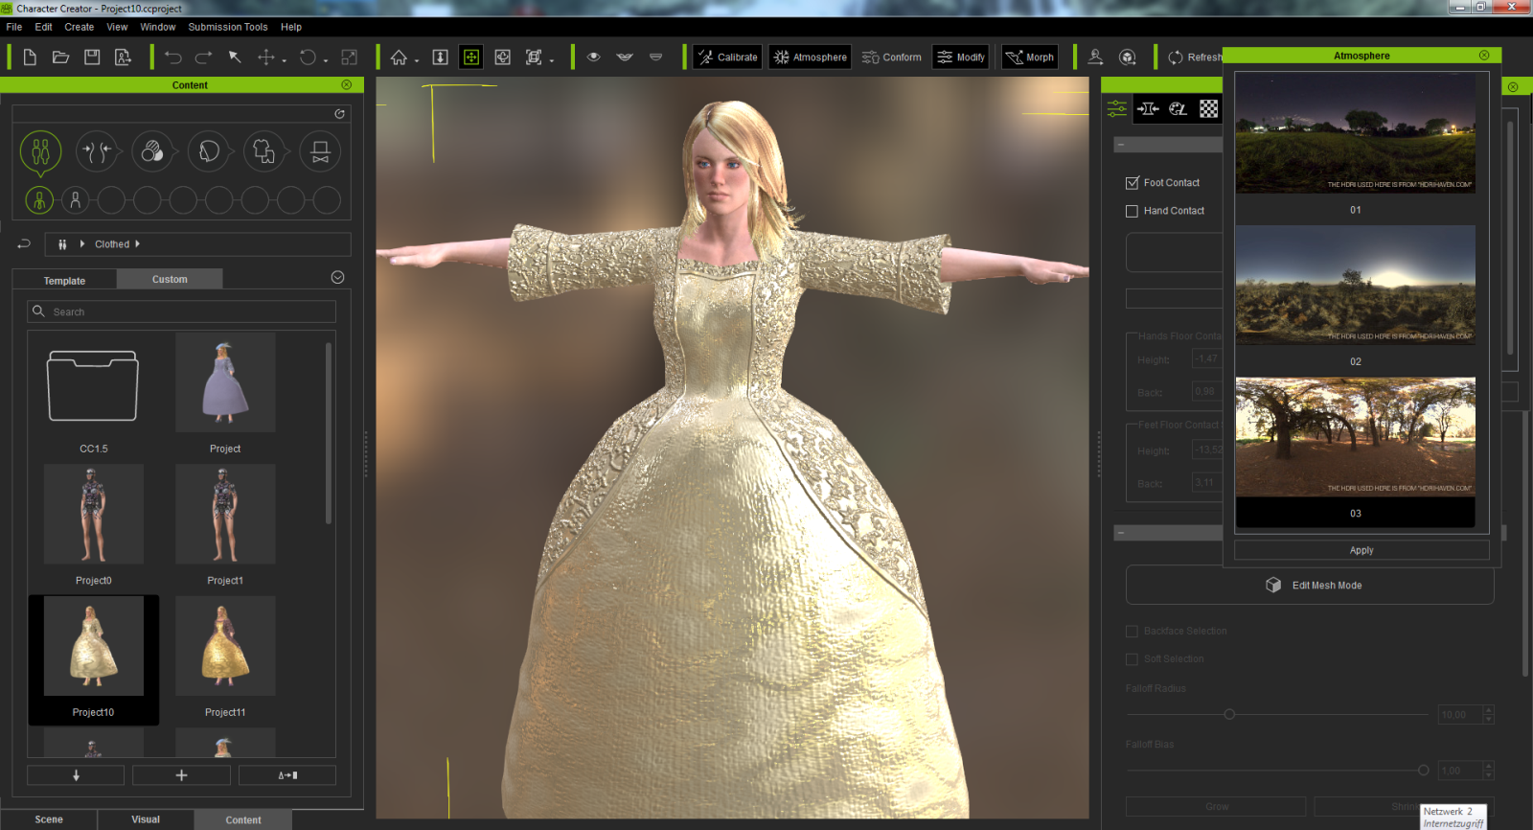Select the Actor category in Content
This screenshot has width=1533, height=830.
pyautogui.click(x=40, y=151)
